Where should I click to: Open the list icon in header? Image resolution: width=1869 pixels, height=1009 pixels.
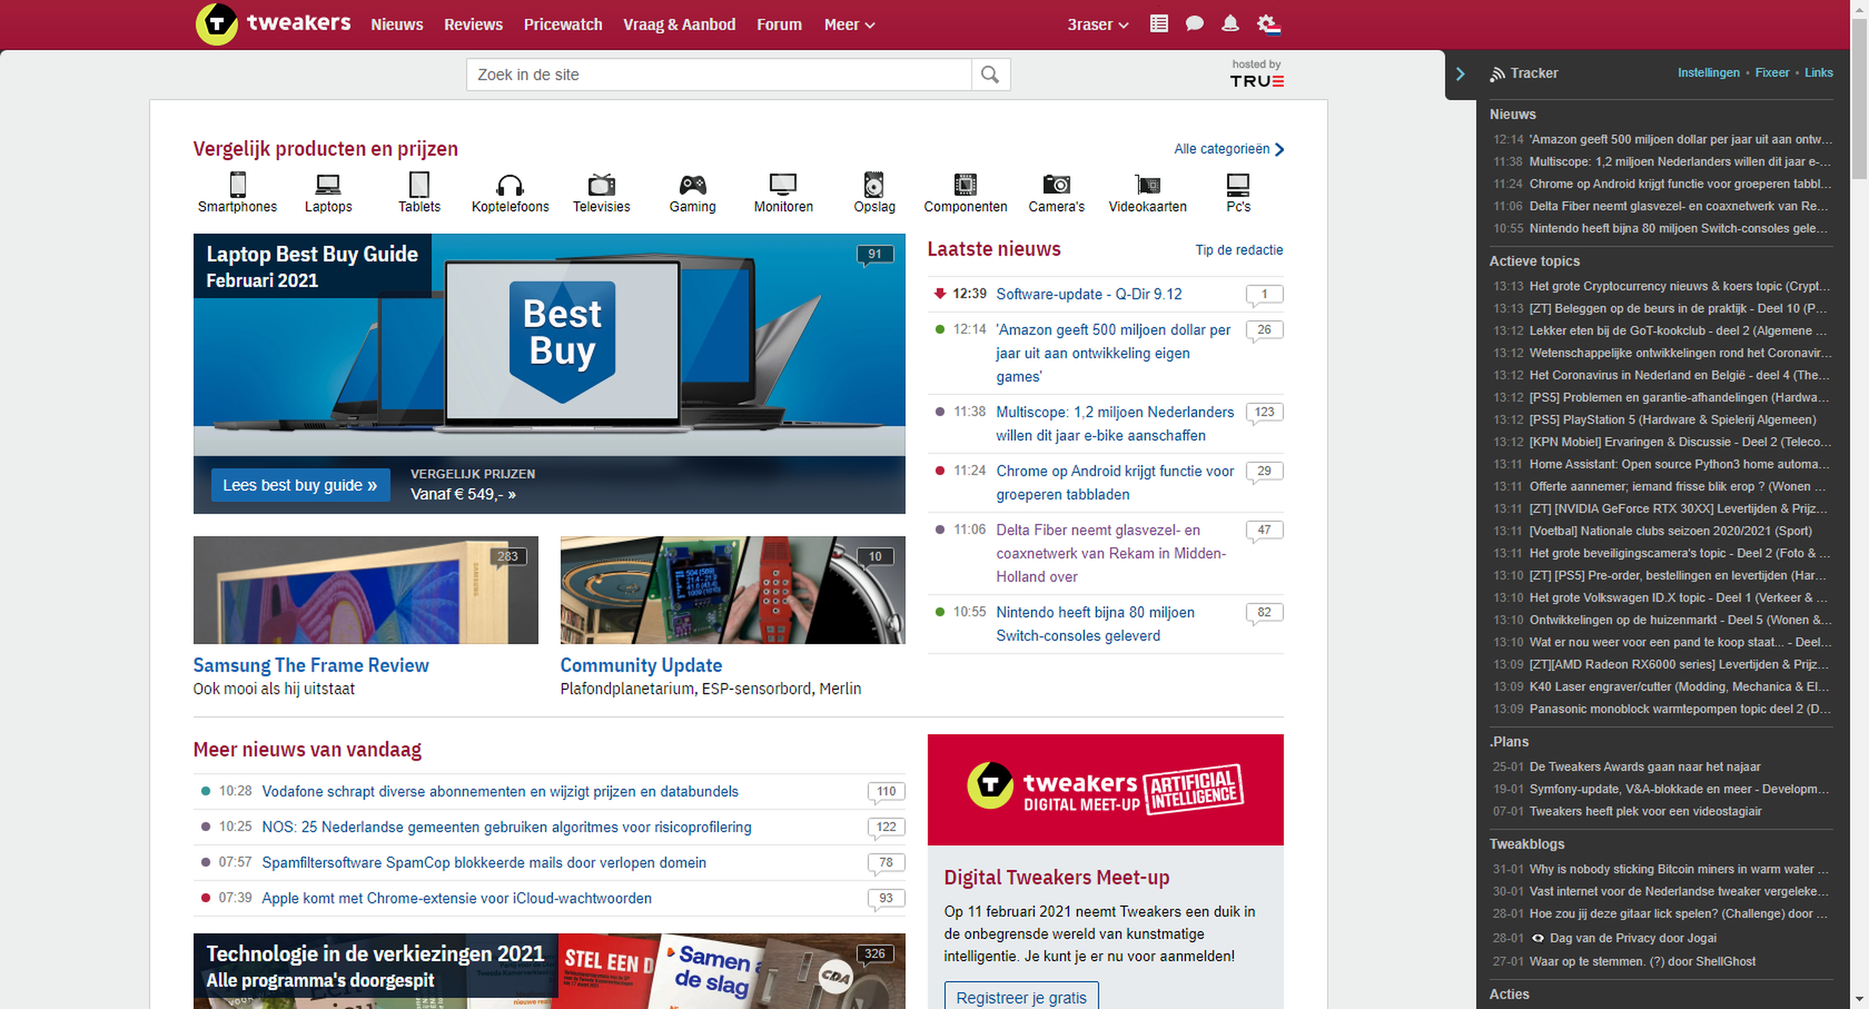[x=1160, y=24]
